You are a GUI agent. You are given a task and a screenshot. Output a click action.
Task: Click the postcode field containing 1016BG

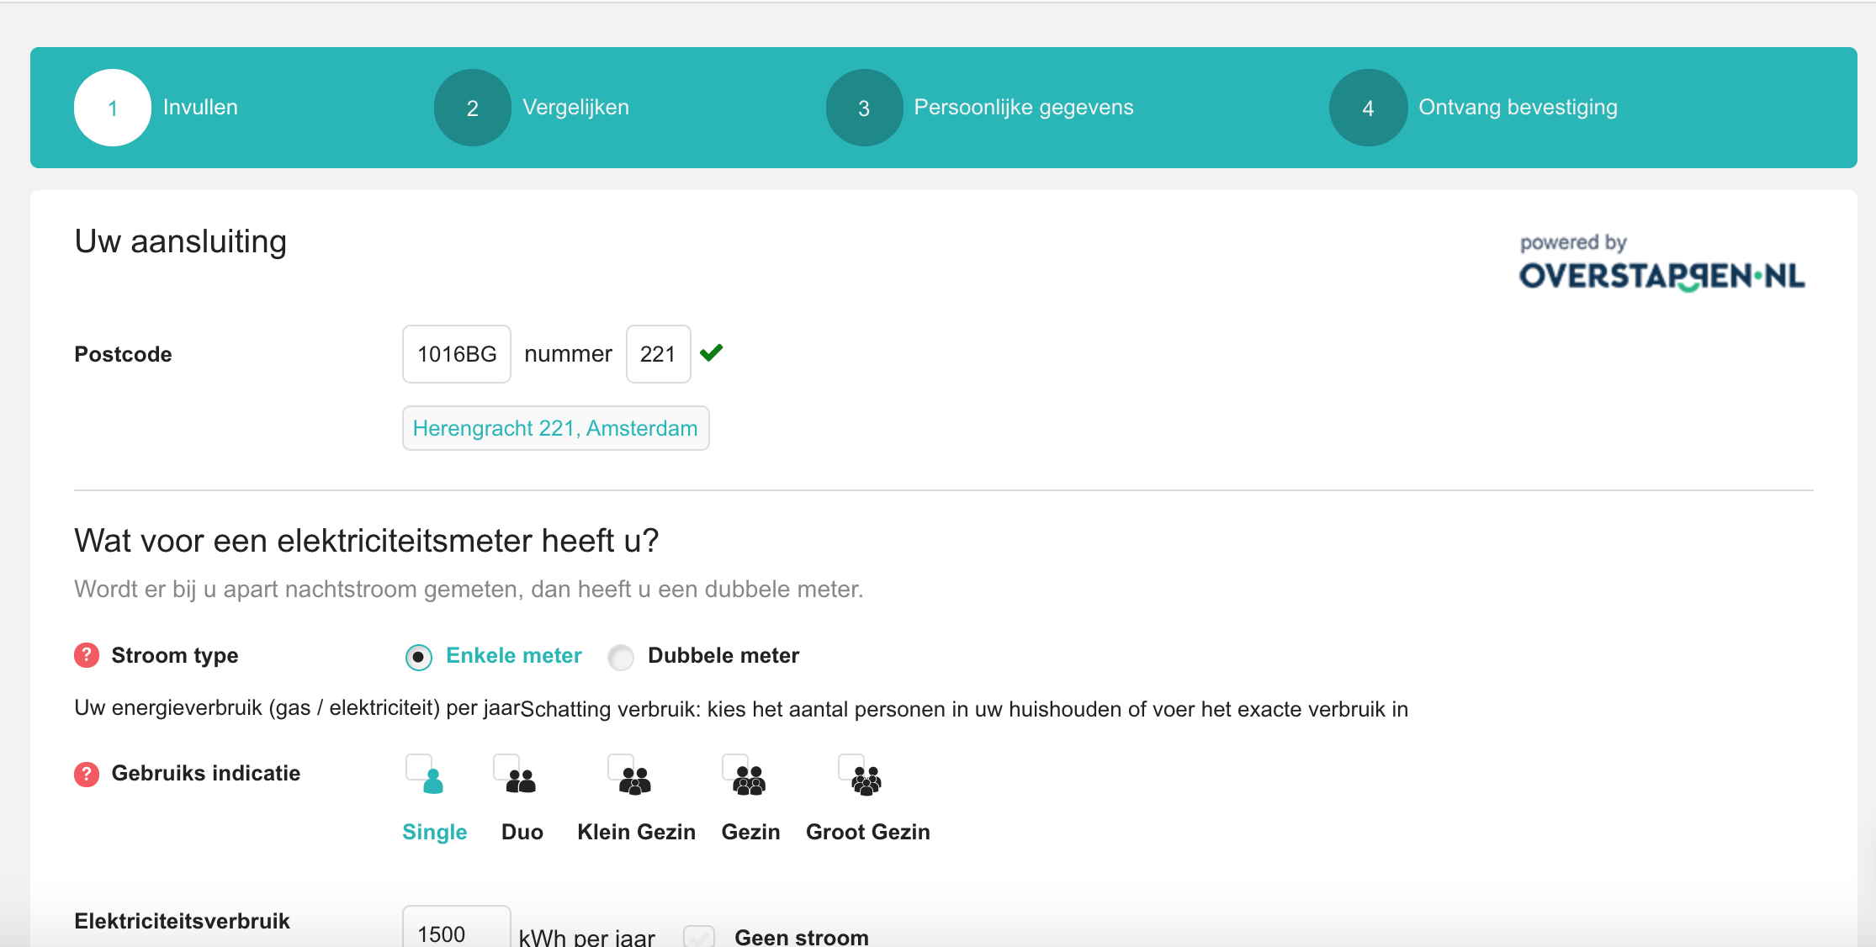457,354
